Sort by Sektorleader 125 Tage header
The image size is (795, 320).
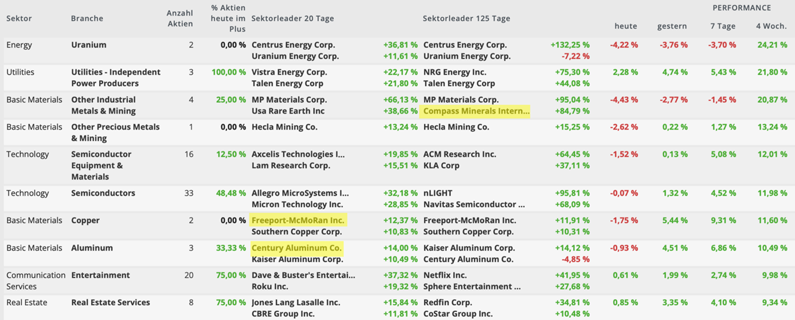466,18
